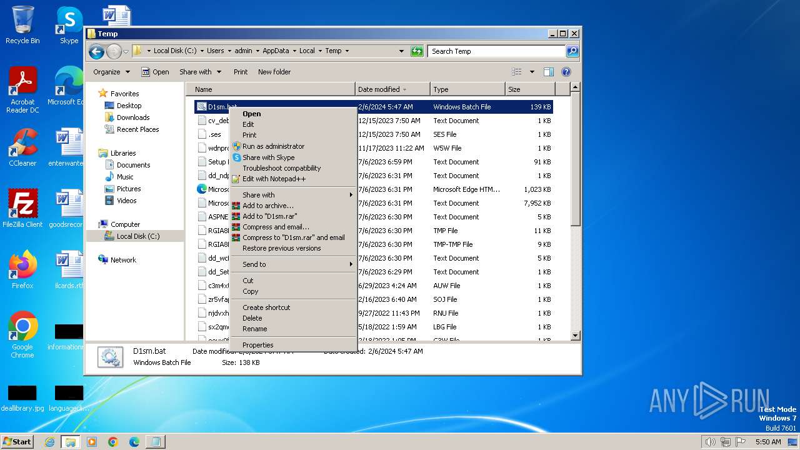Expand the address bar history dropdown
This screenshot has width=800, height=450.
point(401,51)
